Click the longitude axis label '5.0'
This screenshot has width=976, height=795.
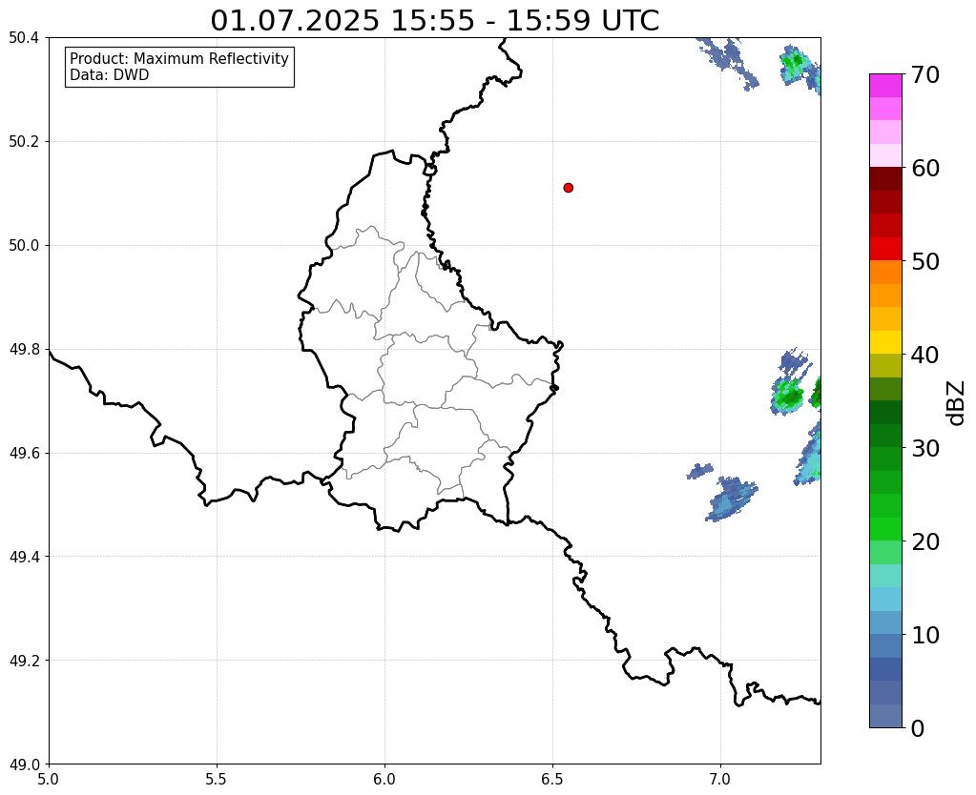49,779
